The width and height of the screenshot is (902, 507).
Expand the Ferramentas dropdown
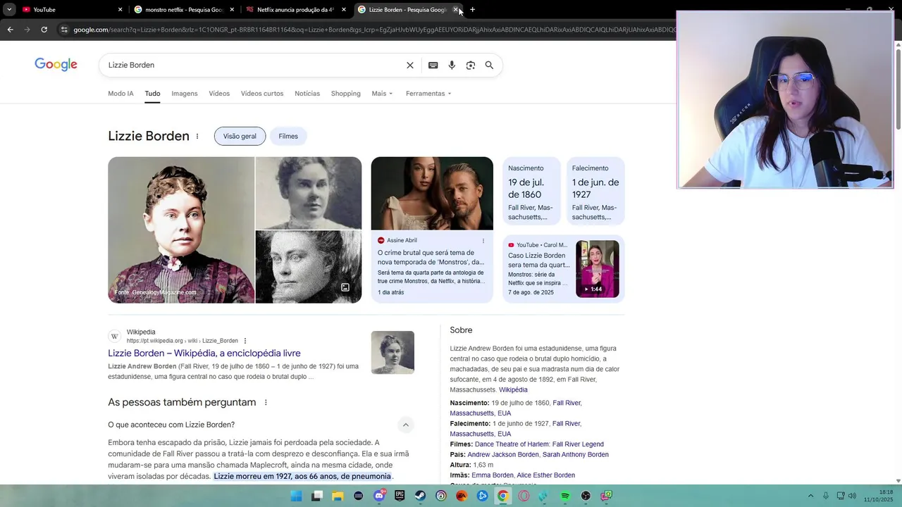point(428,94)
